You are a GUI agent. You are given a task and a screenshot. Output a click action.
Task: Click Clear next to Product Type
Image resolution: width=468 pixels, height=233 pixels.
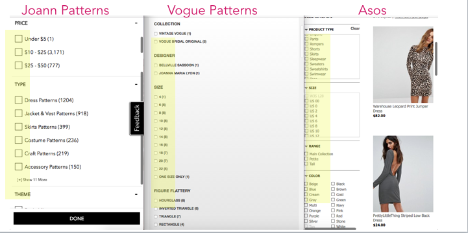click(x=355, y=28)
